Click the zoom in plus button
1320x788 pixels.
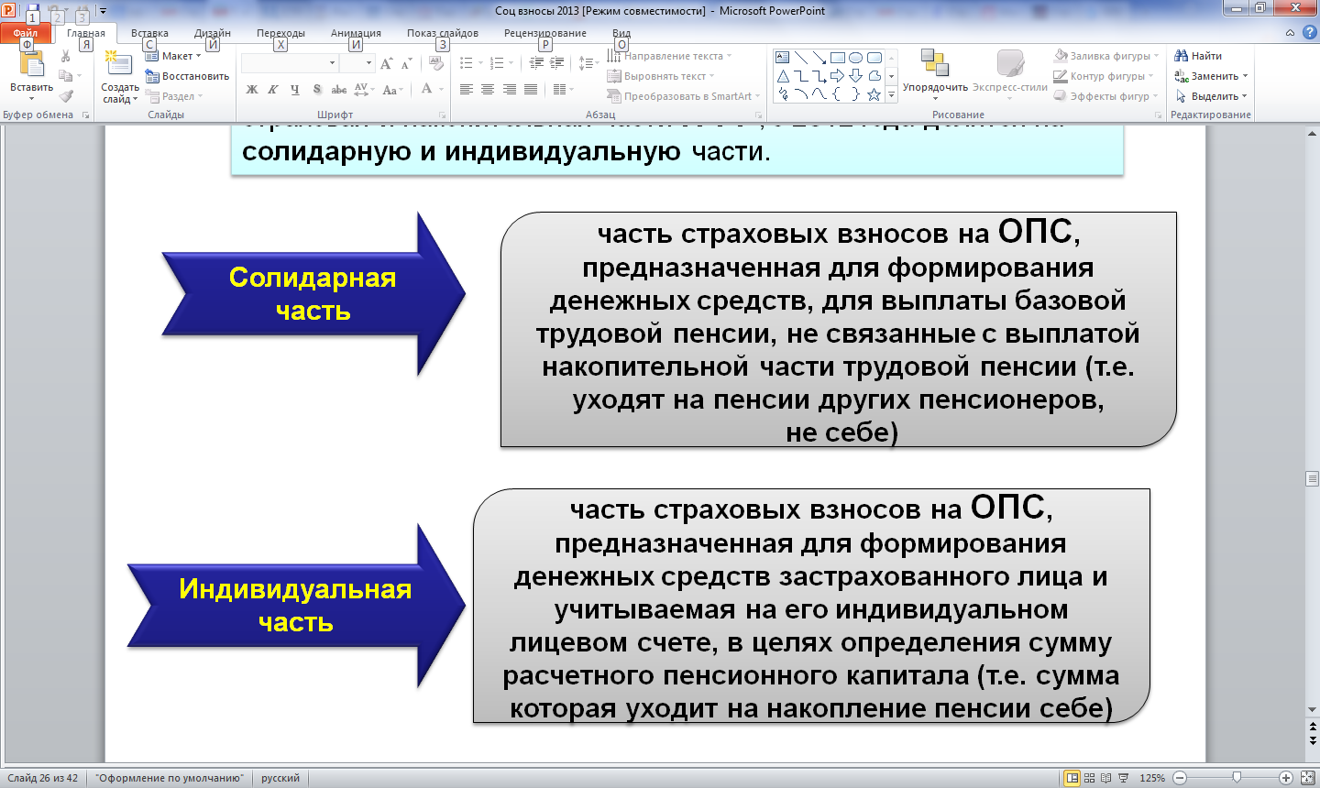1286,777
